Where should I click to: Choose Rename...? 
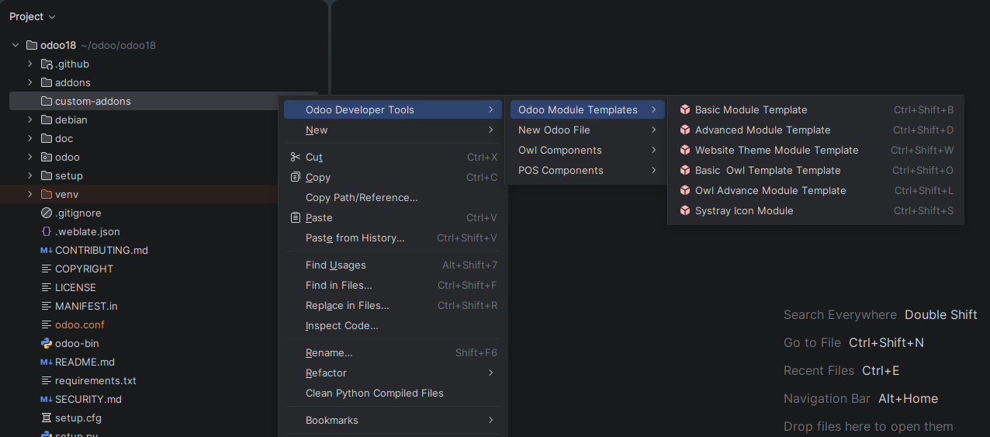pos(393,352)
